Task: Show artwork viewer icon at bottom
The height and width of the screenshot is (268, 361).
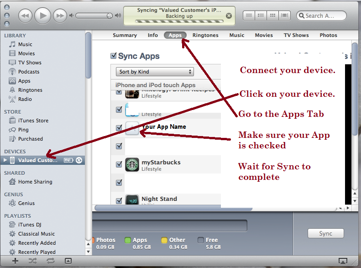Action: click(x=68, y=261)
